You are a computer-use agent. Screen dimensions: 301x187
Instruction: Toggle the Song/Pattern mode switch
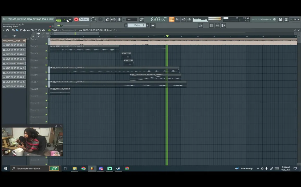pos(58,20)
